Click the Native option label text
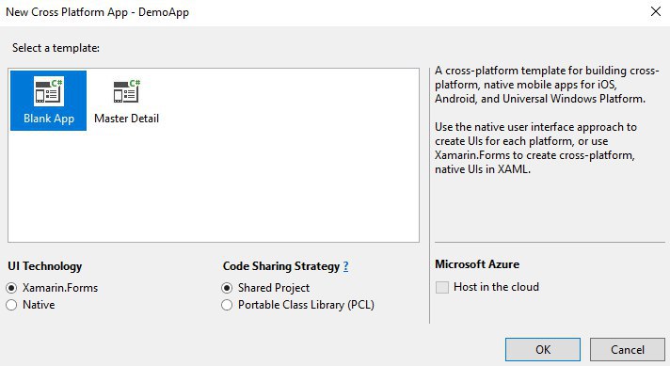Image resolution: width=670 pixels, height=366 pixels. tap(39, 305)
